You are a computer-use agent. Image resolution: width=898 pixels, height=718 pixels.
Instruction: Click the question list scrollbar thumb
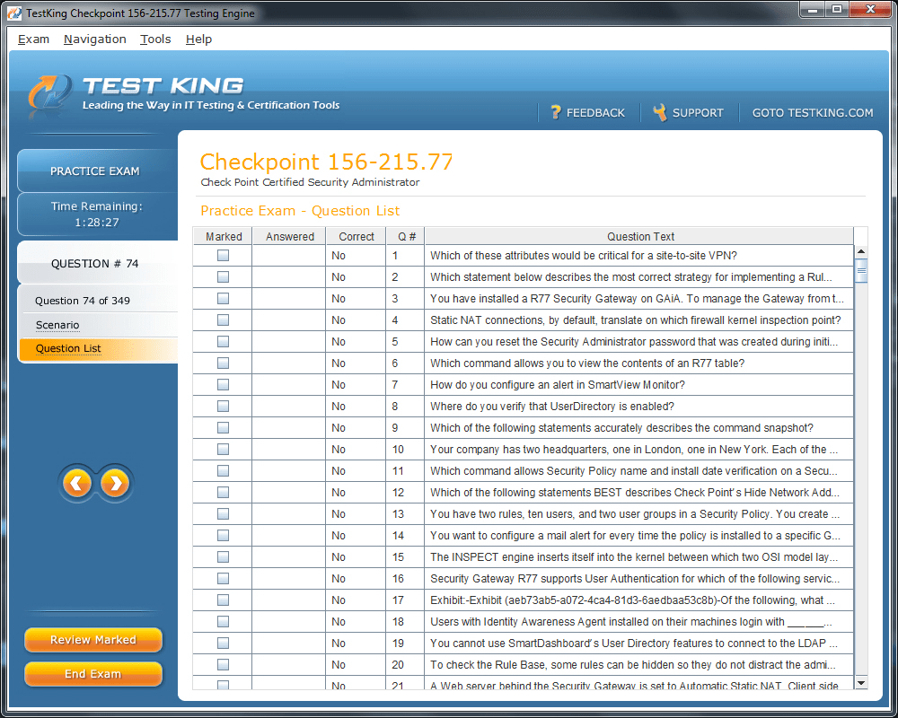pos(861,270)
